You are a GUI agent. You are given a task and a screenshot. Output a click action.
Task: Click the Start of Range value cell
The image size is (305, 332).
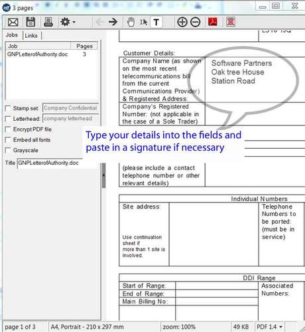(217, 286)
